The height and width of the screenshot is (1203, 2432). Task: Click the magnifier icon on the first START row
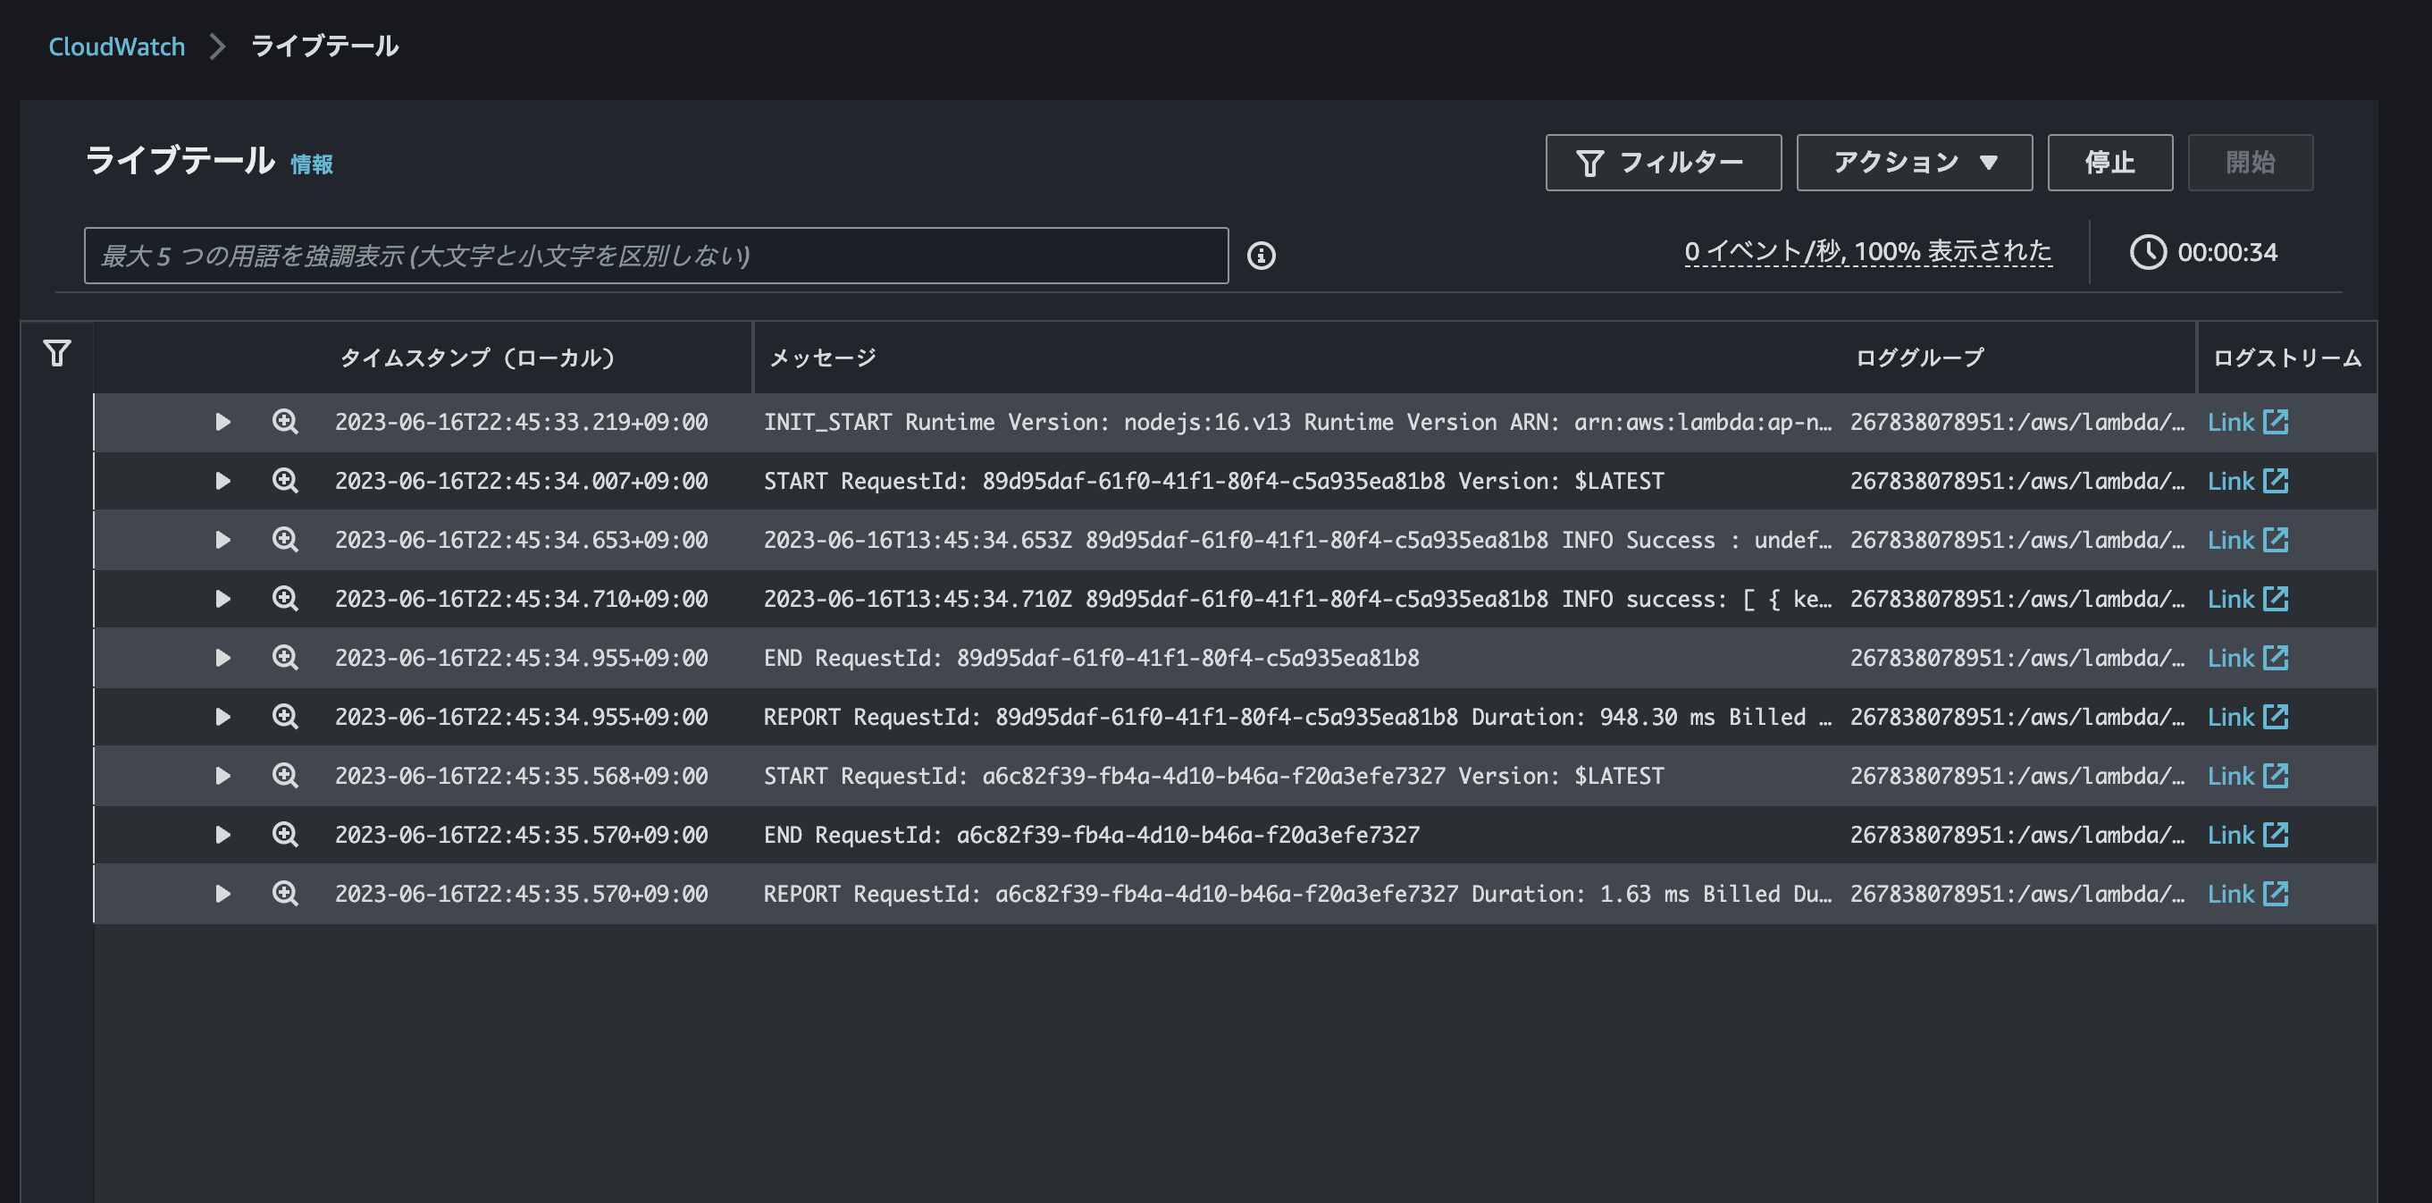(286, 481)
